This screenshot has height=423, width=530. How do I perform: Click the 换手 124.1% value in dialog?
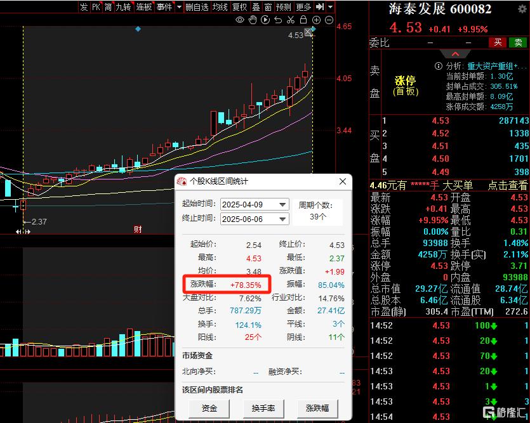[248, 325]
